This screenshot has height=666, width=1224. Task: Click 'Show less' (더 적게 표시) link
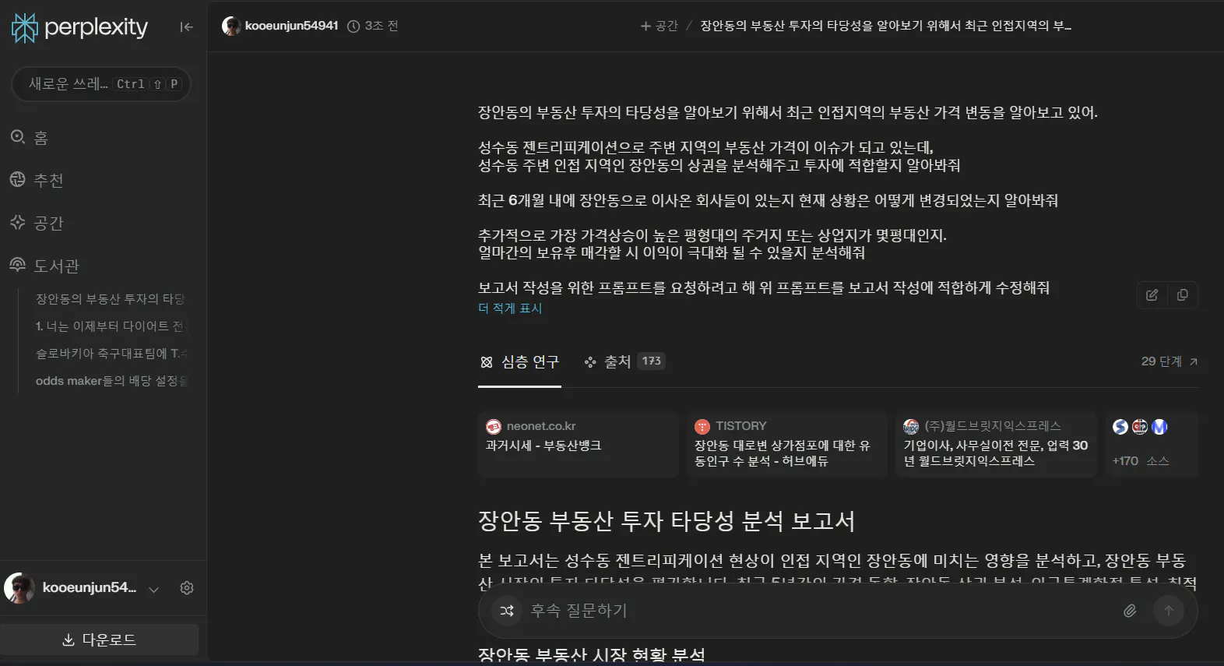[x=510, y=308]
